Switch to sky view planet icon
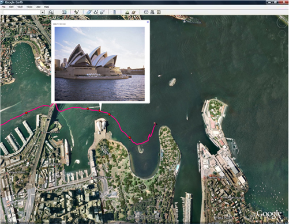289x224 pixels. [133, 12]
